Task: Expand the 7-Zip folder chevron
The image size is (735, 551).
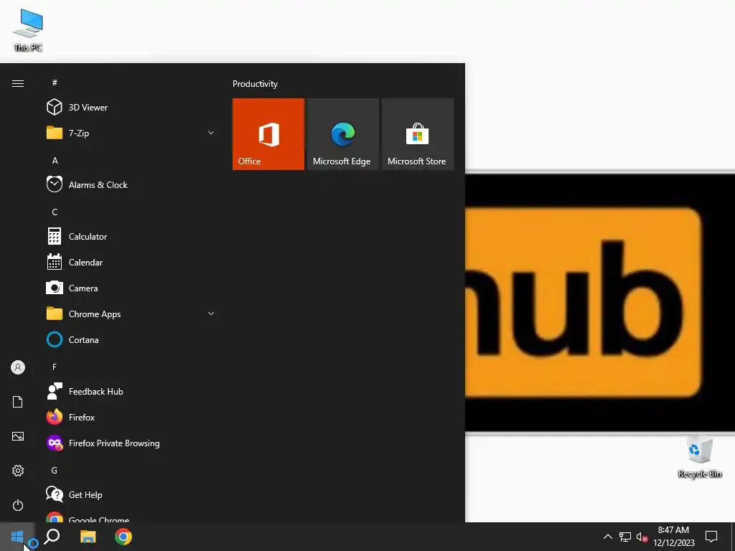Action: coord(211,133)
